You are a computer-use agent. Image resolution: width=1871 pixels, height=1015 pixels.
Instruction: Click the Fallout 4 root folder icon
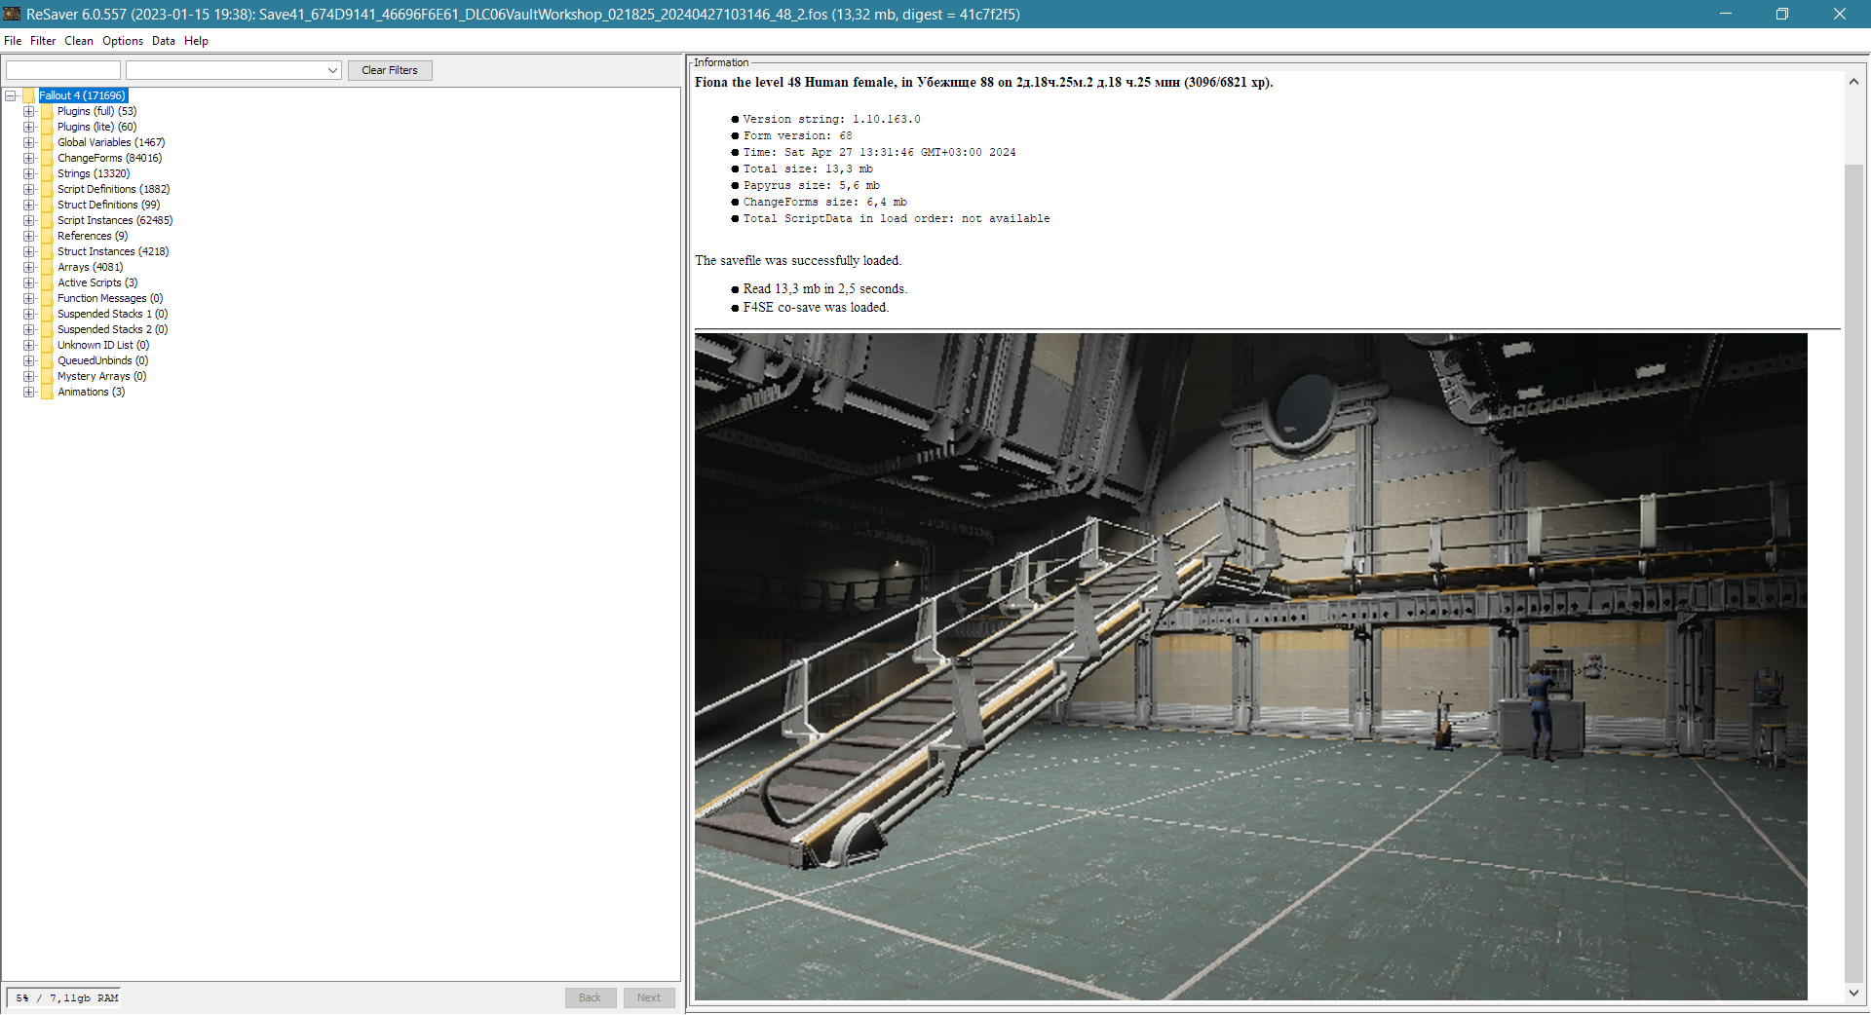[28, 95]
